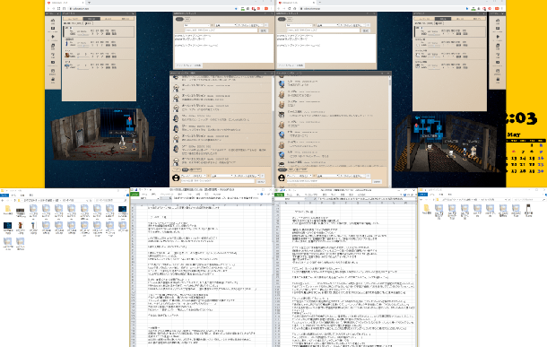The width and height of the screenshot is (547, 347).
Task: Open the blue File tab in right File Explorer
Action: (422, 195)
